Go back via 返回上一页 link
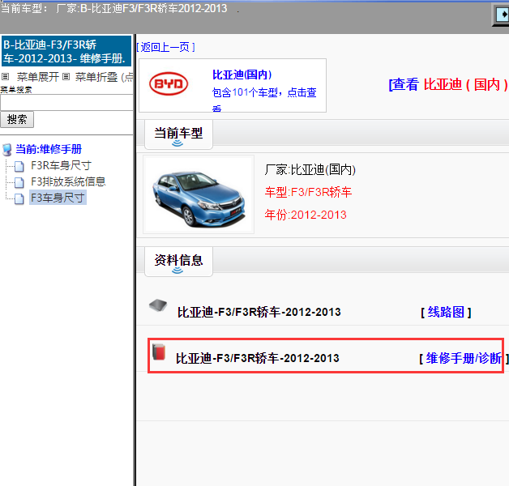The width and height of the screenshot is (509, 486). 165,47
